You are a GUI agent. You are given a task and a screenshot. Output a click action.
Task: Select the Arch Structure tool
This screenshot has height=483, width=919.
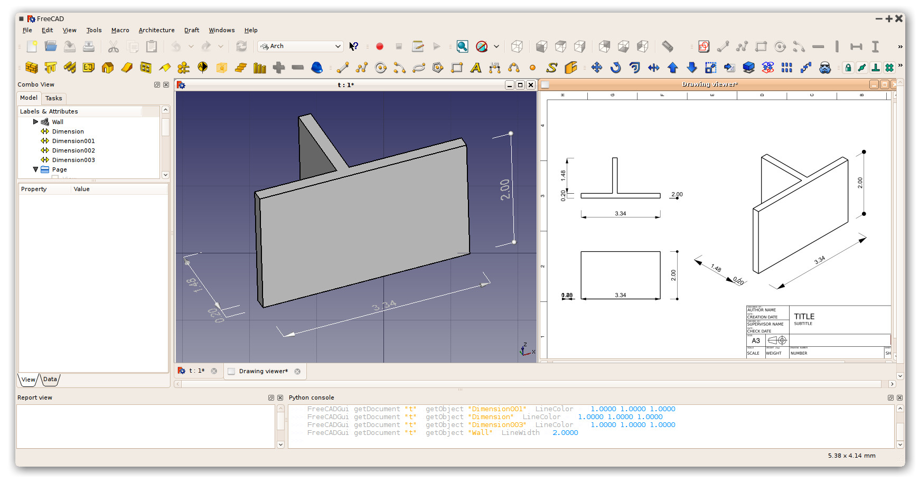coord(51,68)
